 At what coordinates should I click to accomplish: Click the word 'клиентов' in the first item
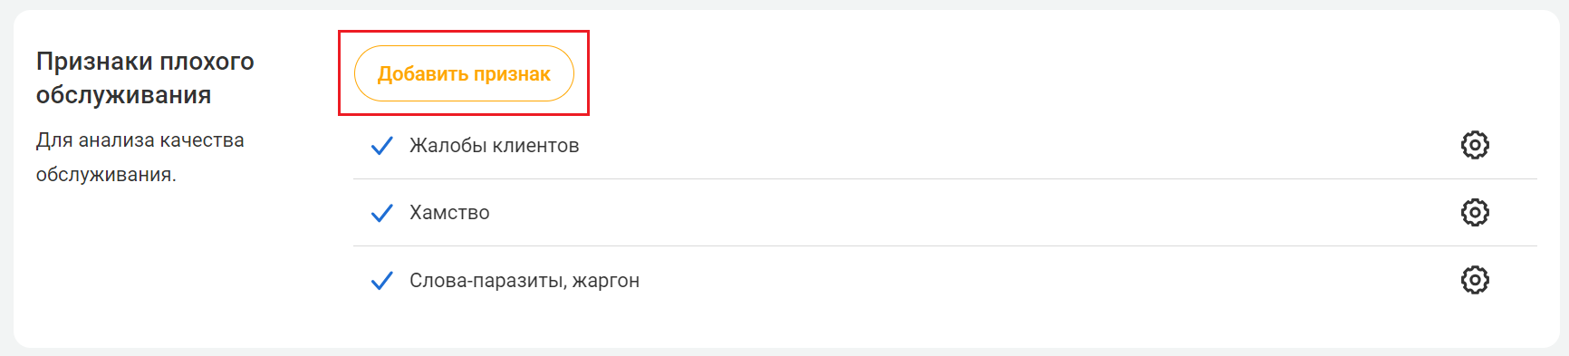(535, 146)
